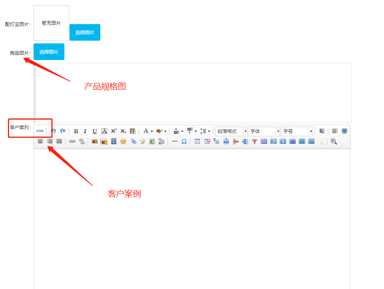Split selection into columns
The width and height of the screenshot is (384, 289).
point(311,141)
